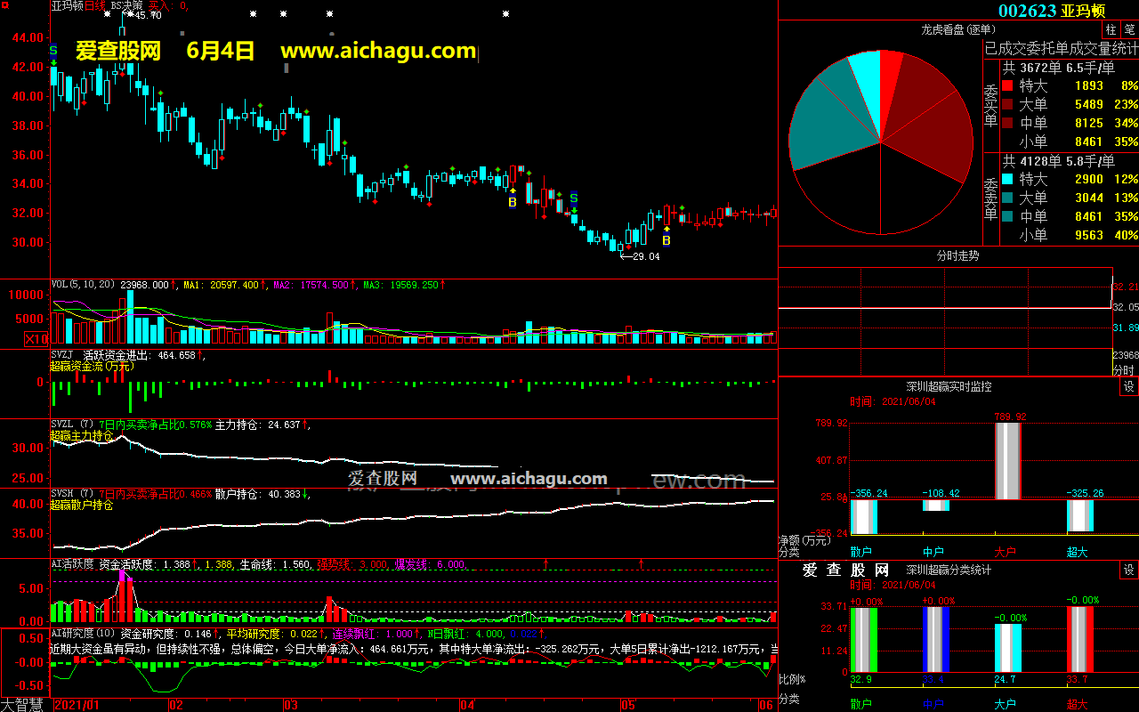Click the red 特大 buy-order legend swatch
This screenshot has width=1139, height=712.
coord(1007,86)
